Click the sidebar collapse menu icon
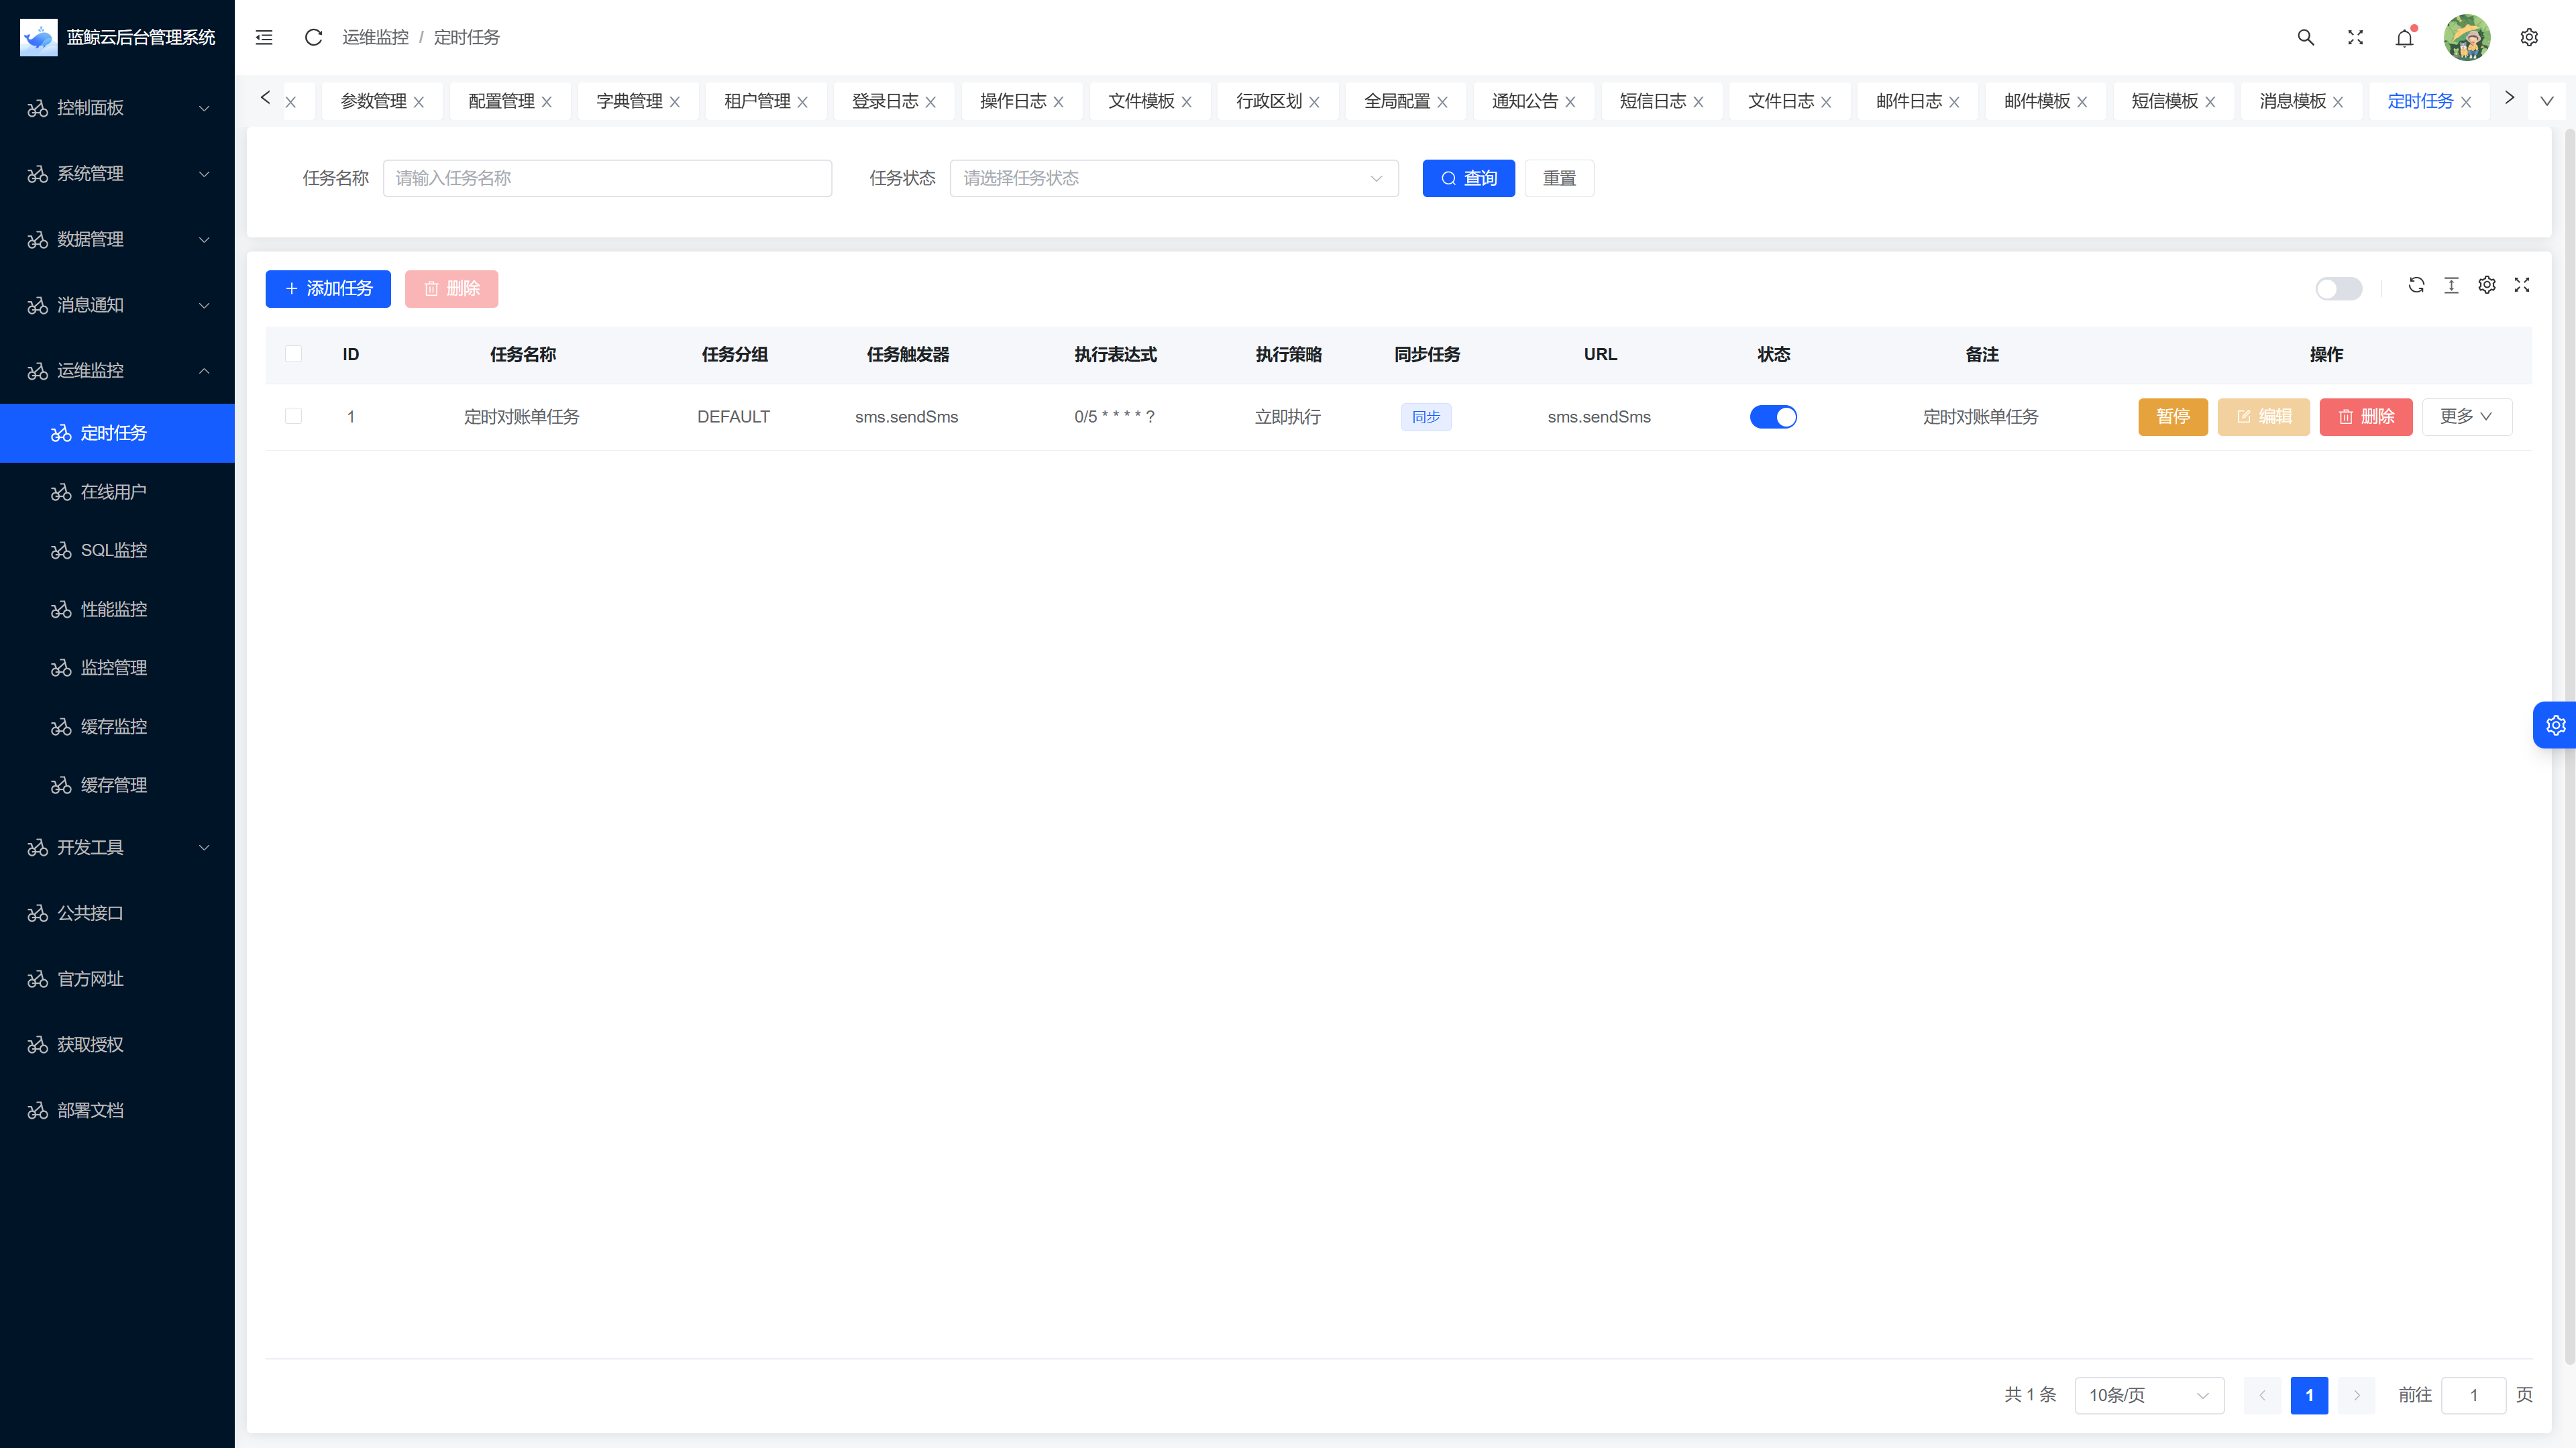Viewport: 2576px width, 1448px height. coord(264,37)
